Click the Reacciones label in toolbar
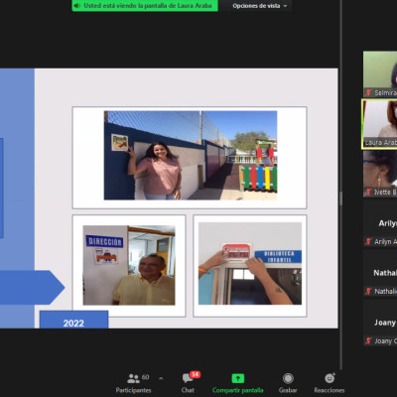The height and width of the screenshot is (397, 397). (330, 390)
